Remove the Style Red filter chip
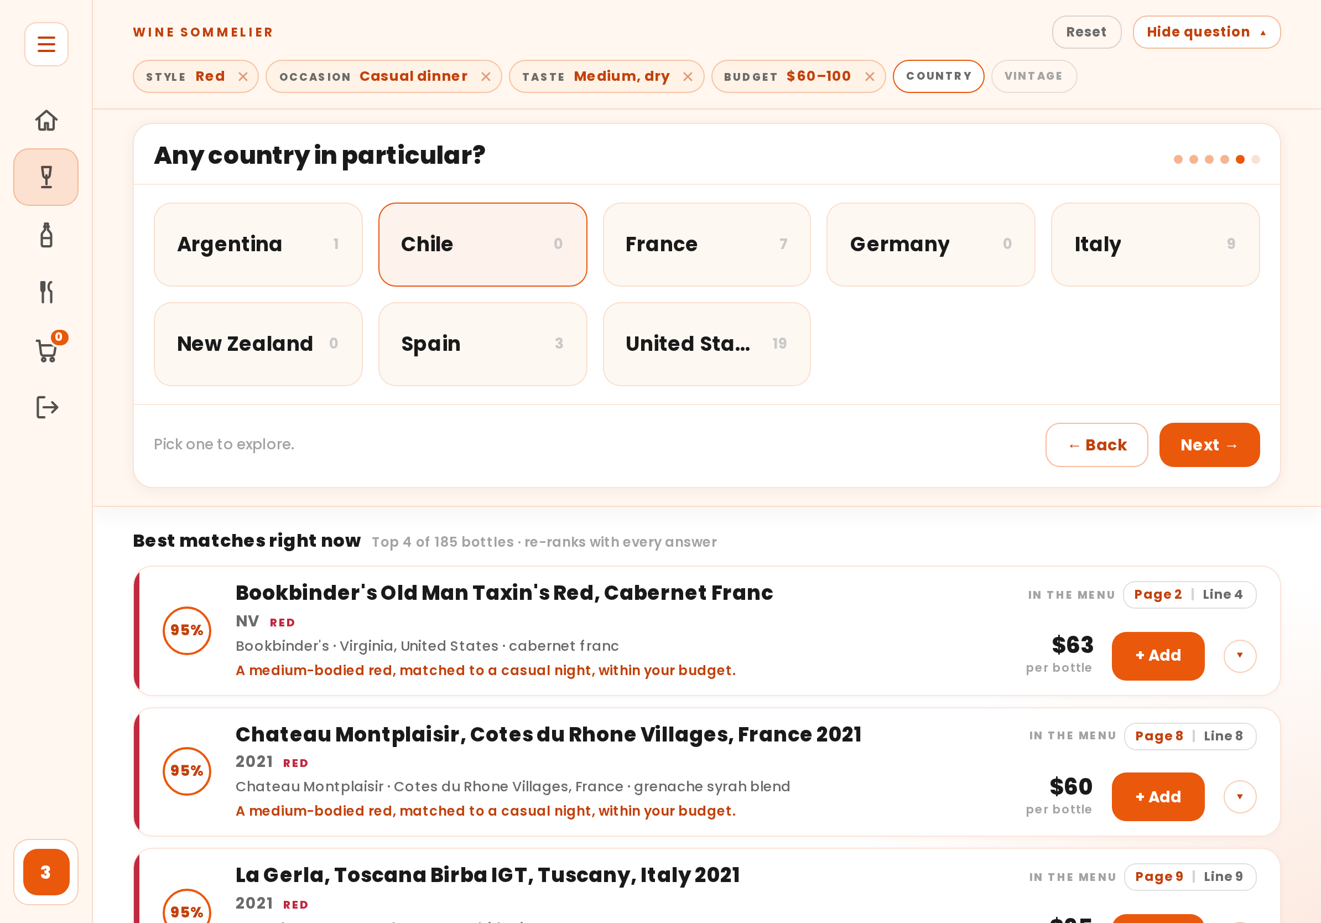 pyautogui.click(x=243, y=76)
